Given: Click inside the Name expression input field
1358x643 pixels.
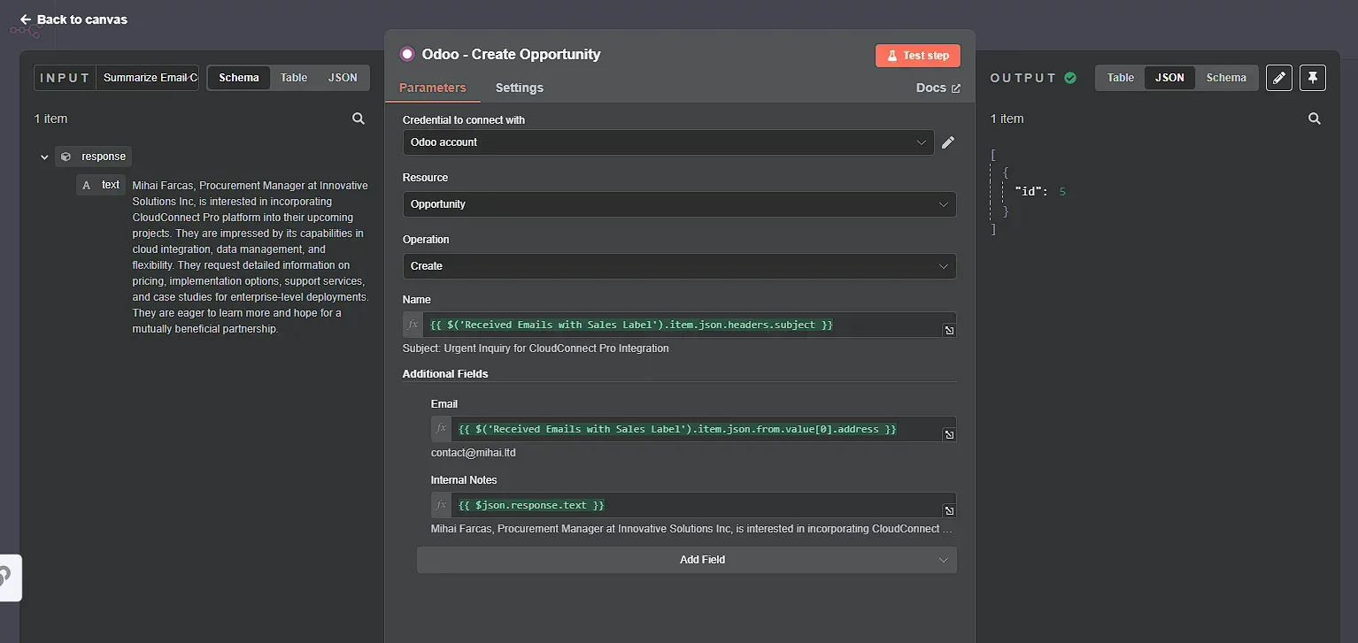Looking at the screenshot, I should click(673, 325).
